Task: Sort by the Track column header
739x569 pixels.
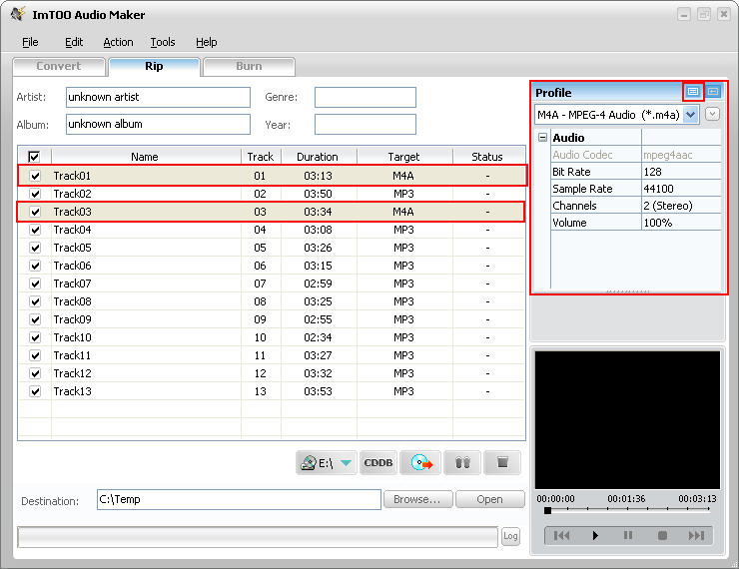Action: [x=261, y=157]
